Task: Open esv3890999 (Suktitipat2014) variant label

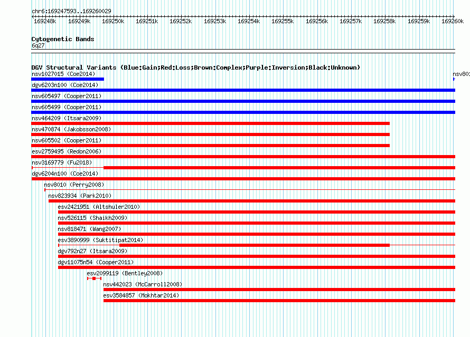Action: tap(100, 240)
